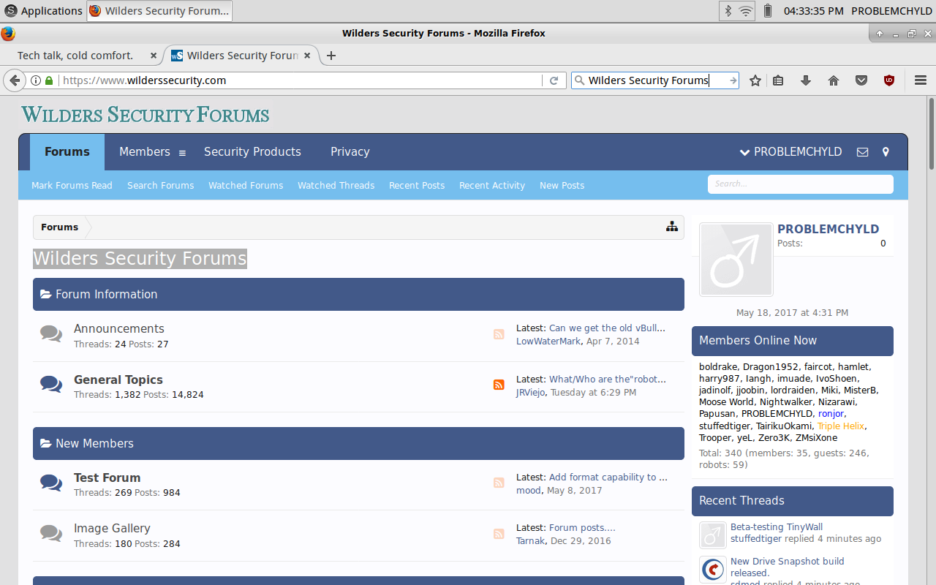Open RSS feed for Image Gallery
The height and width of the screenshot is (585, 936).
(499, 534)
